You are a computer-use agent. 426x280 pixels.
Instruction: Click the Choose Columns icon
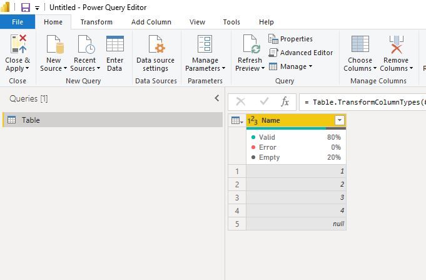360,44
